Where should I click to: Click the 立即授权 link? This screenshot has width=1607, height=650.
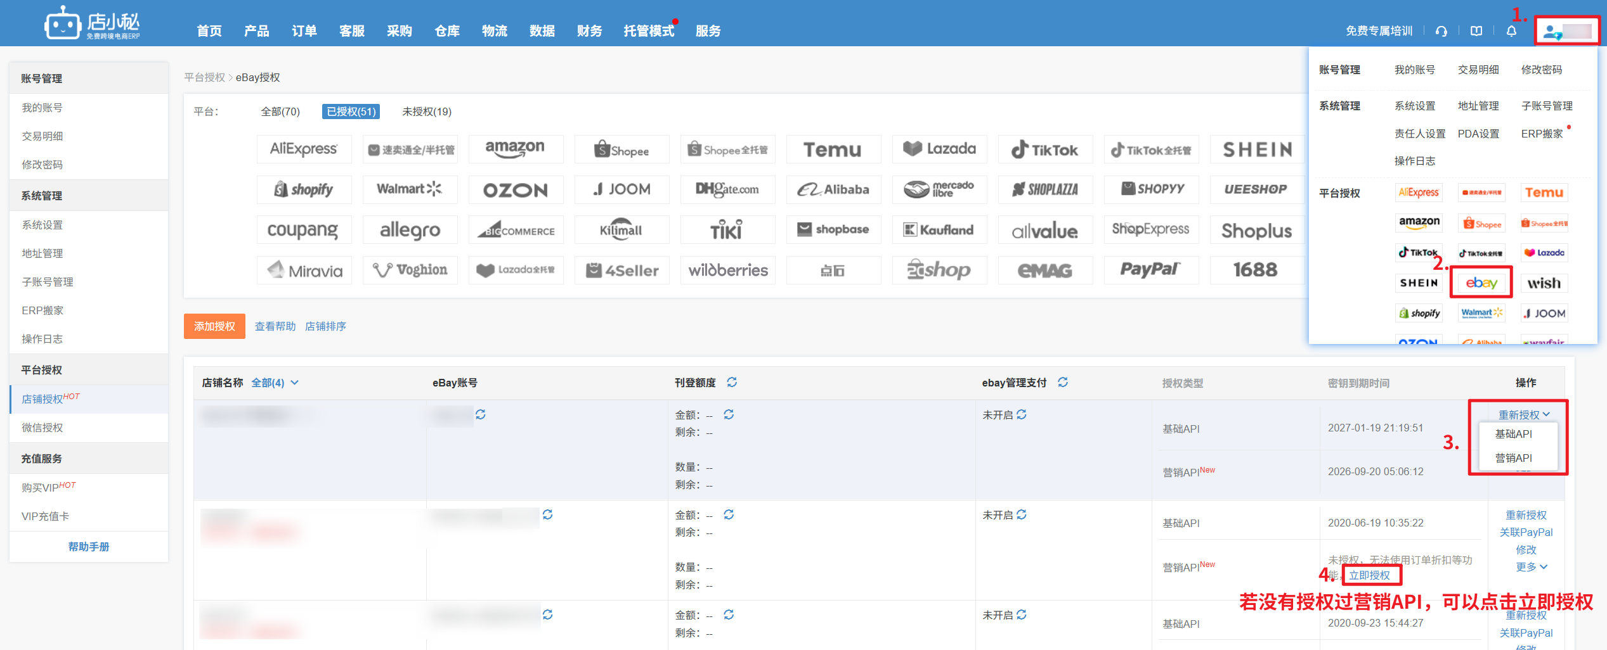pos(1370,575)
